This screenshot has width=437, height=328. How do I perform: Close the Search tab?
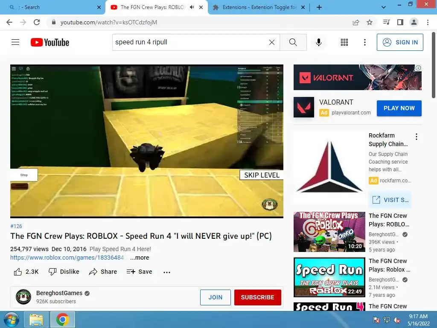99,8
